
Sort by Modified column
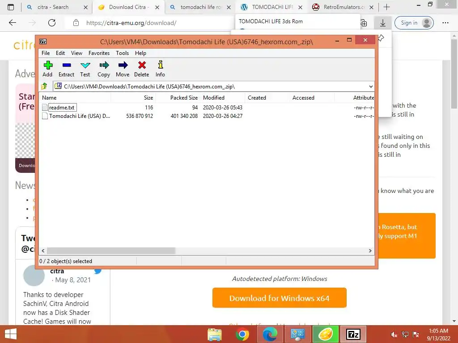pos(223,98)
